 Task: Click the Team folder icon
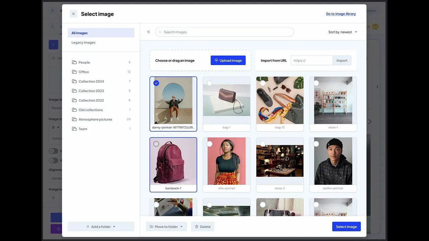tap(74, 129)
